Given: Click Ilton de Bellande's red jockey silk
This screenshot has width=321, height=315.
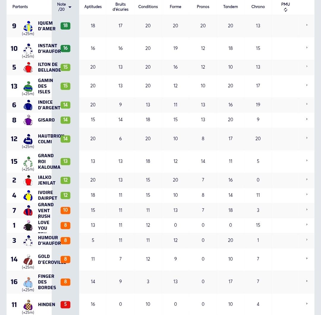Looking at the screenshot, I should pyautogui.click(x=28, y=67).
